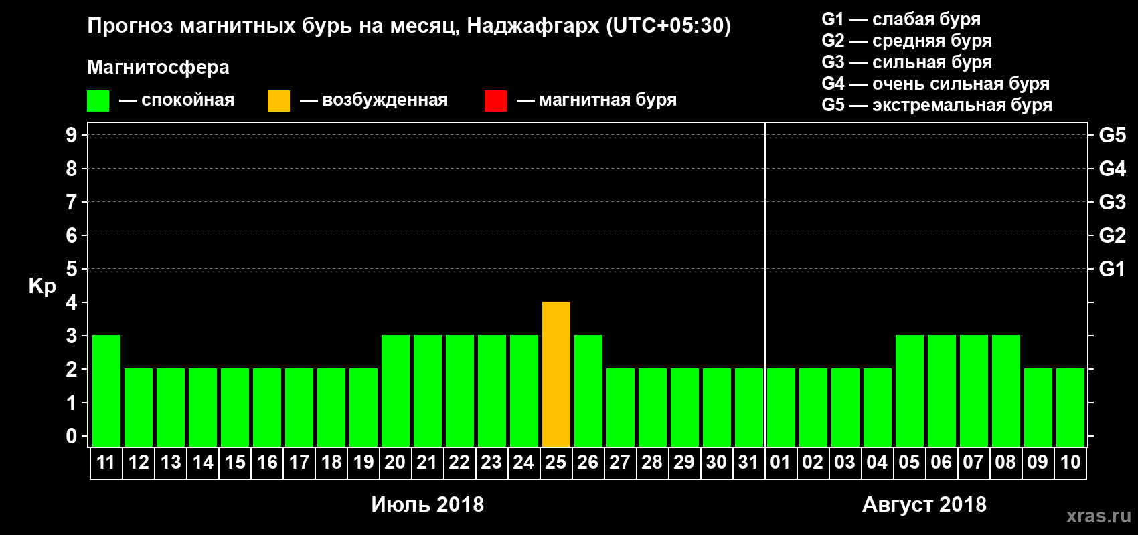Viewport: 1138px width, 535px height.
Task: Click the G5 label on right axis
Action: tap(1113, 135)
